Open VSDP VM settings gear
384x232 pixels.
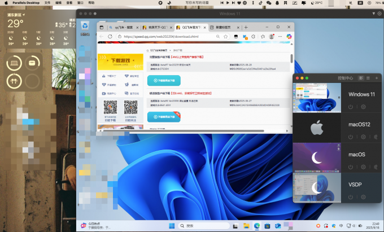pos(364,197)
